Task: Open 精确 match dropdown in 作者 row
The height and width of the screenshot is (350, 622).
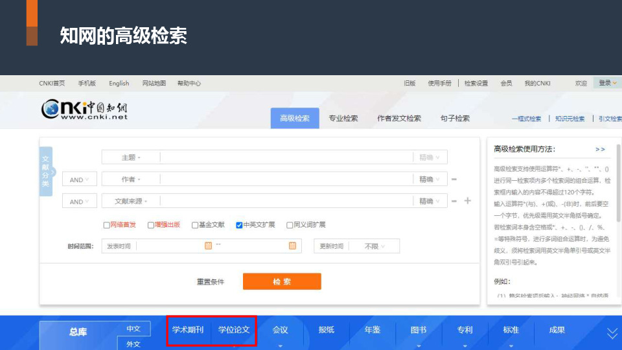Action: click(x=430, y=180)
